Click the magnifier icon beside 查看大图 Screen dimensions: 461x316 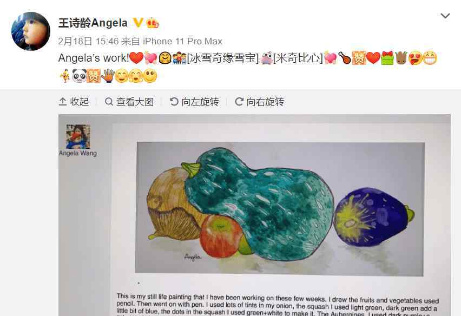click(109, 102)
